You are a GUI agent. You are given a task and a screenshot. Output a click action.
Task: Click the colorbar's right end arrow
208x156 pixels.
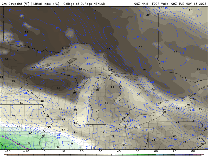tap(203, 155)
